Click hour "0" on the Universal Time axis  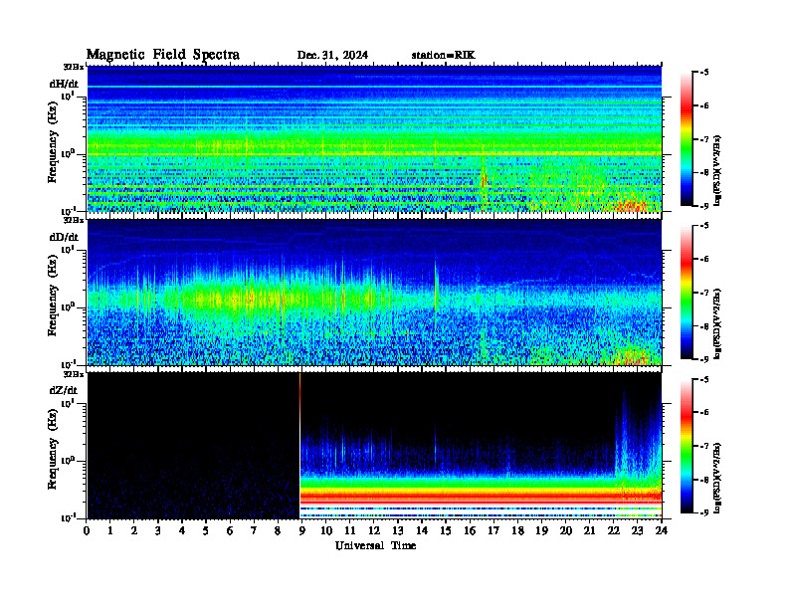[87, 531]
